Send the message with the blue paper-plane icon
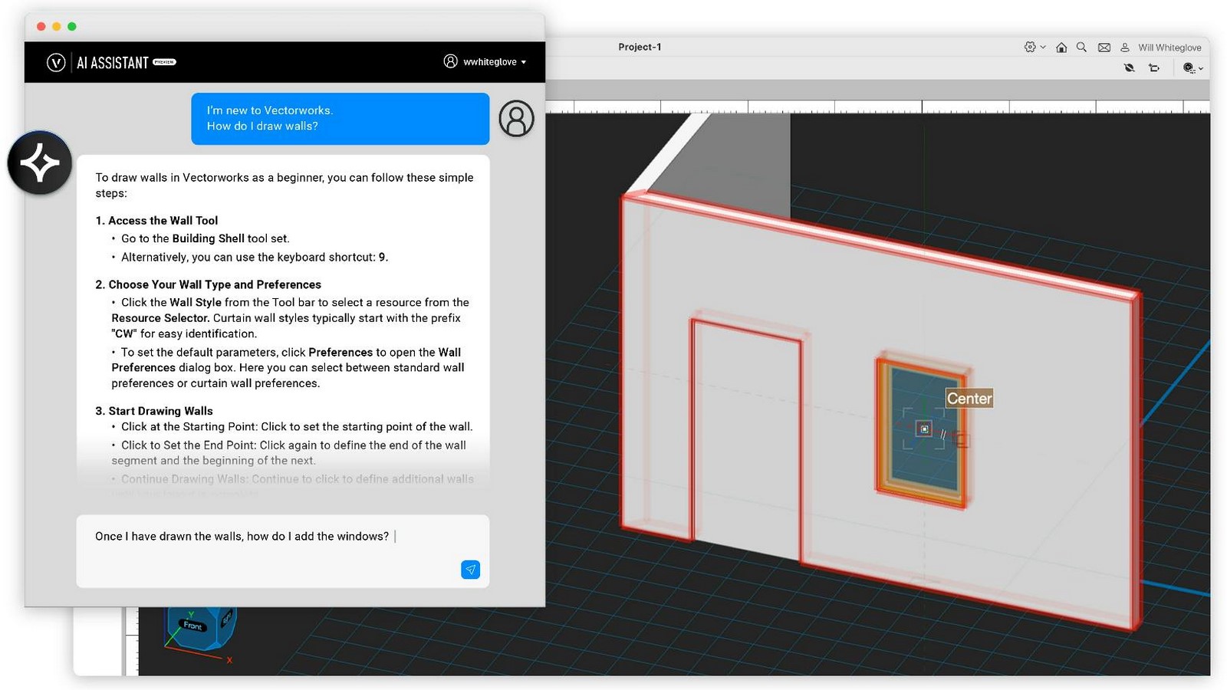Screen dimensions: 1227x690 pos(470,570)
